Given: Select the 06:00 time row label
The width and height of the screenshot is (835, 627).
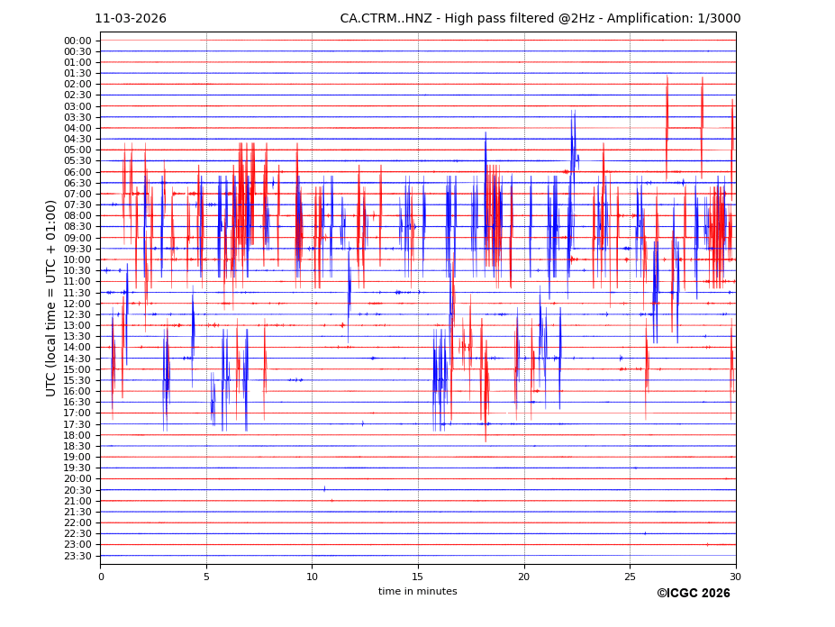Looking at the screenshot, I should [77, 172].
